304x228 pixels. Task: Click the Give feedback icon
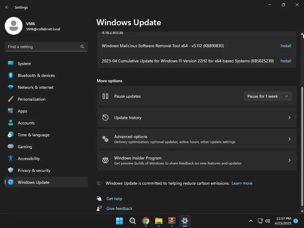click(99, 208)
